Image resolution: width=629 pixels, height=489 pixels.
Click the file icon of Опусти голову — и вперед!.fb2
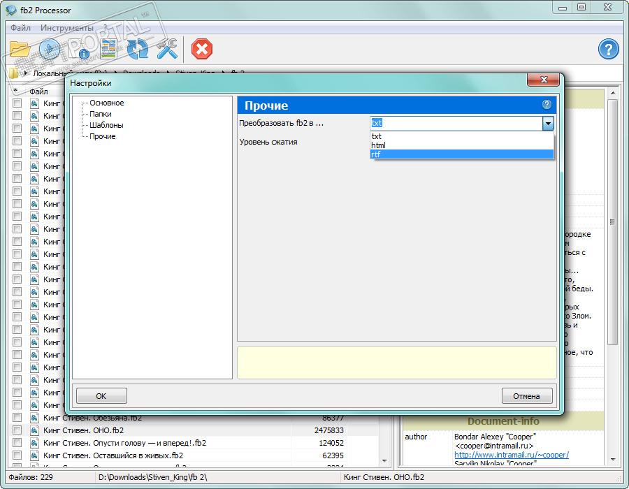click(34, 442)
